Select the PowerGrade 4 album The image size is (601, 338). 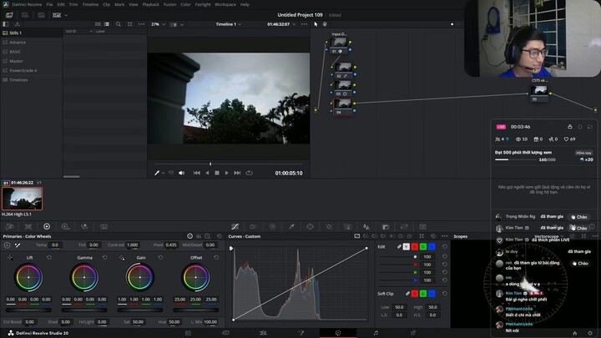(32, 70)
